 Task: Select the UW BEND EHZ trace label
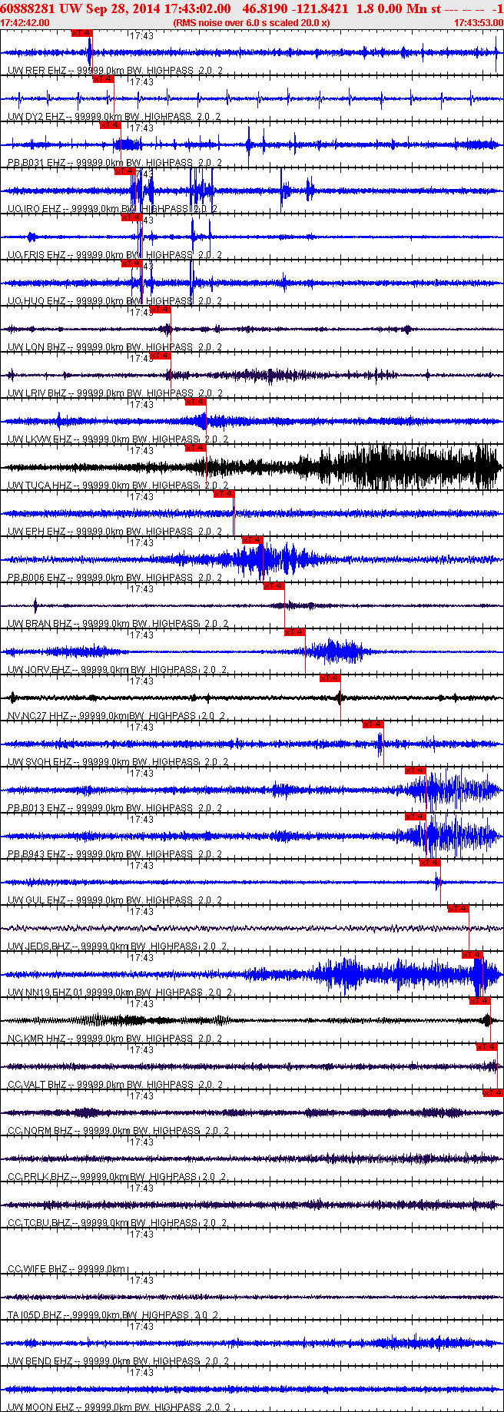[118, 1361]
